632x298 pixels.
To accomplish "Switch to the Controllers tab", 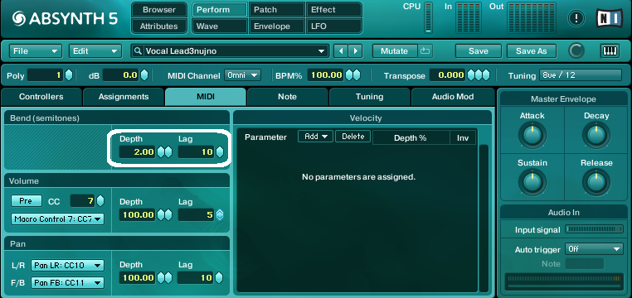I will click(41, 97).
